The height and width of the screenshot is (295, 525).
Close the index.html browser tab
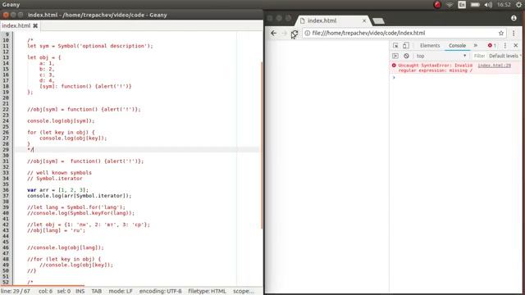[364, 20]
